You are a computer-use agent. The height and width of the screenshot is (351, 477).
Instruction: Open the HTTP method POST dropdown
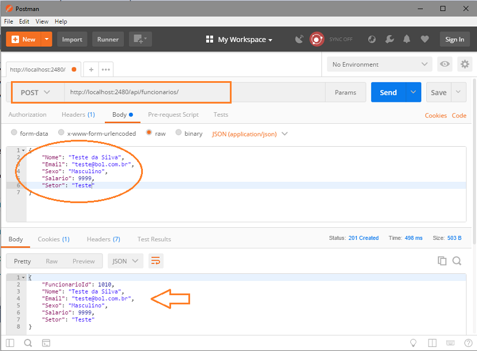coord(35,93)
